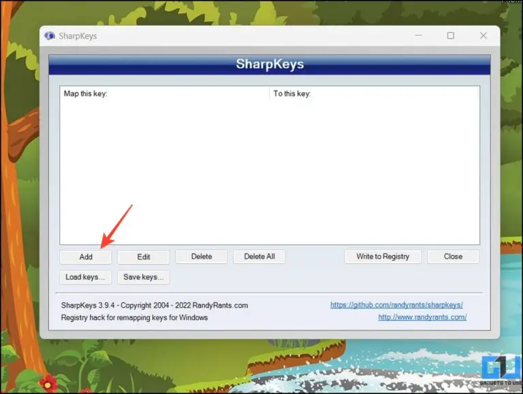
Task: Close the window using the title bar X
Action: click(483, 36)
